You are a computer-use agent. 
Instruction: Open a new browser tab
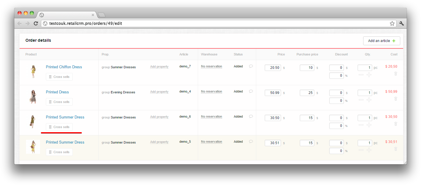[x=101, y=15]
